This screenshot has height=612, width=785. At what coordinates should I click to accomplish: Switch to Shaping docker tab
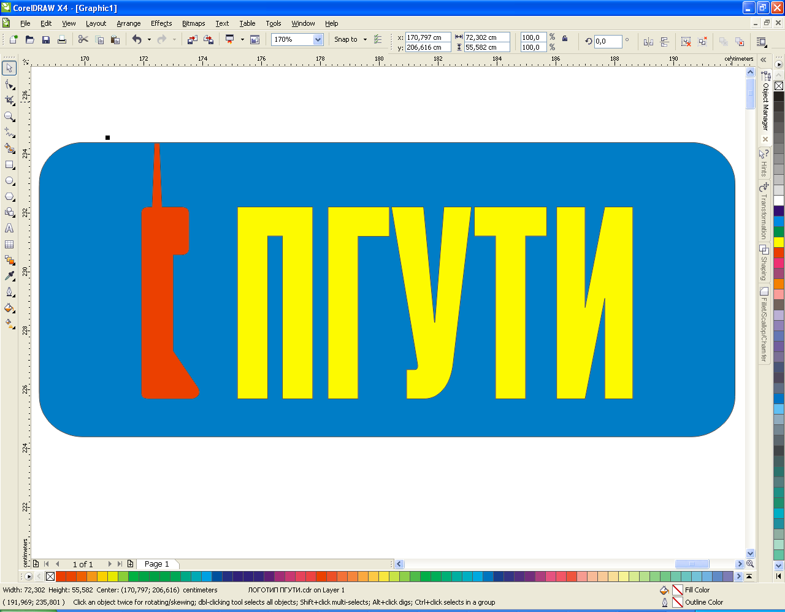tap(764, 263)
